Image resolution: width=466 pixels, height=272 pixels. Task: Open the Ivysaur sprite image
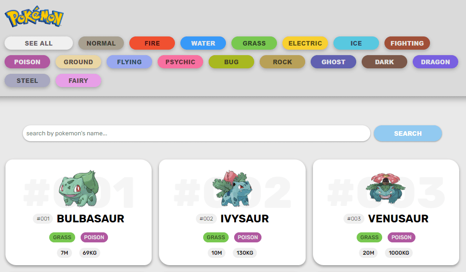[x=232, y=189]
